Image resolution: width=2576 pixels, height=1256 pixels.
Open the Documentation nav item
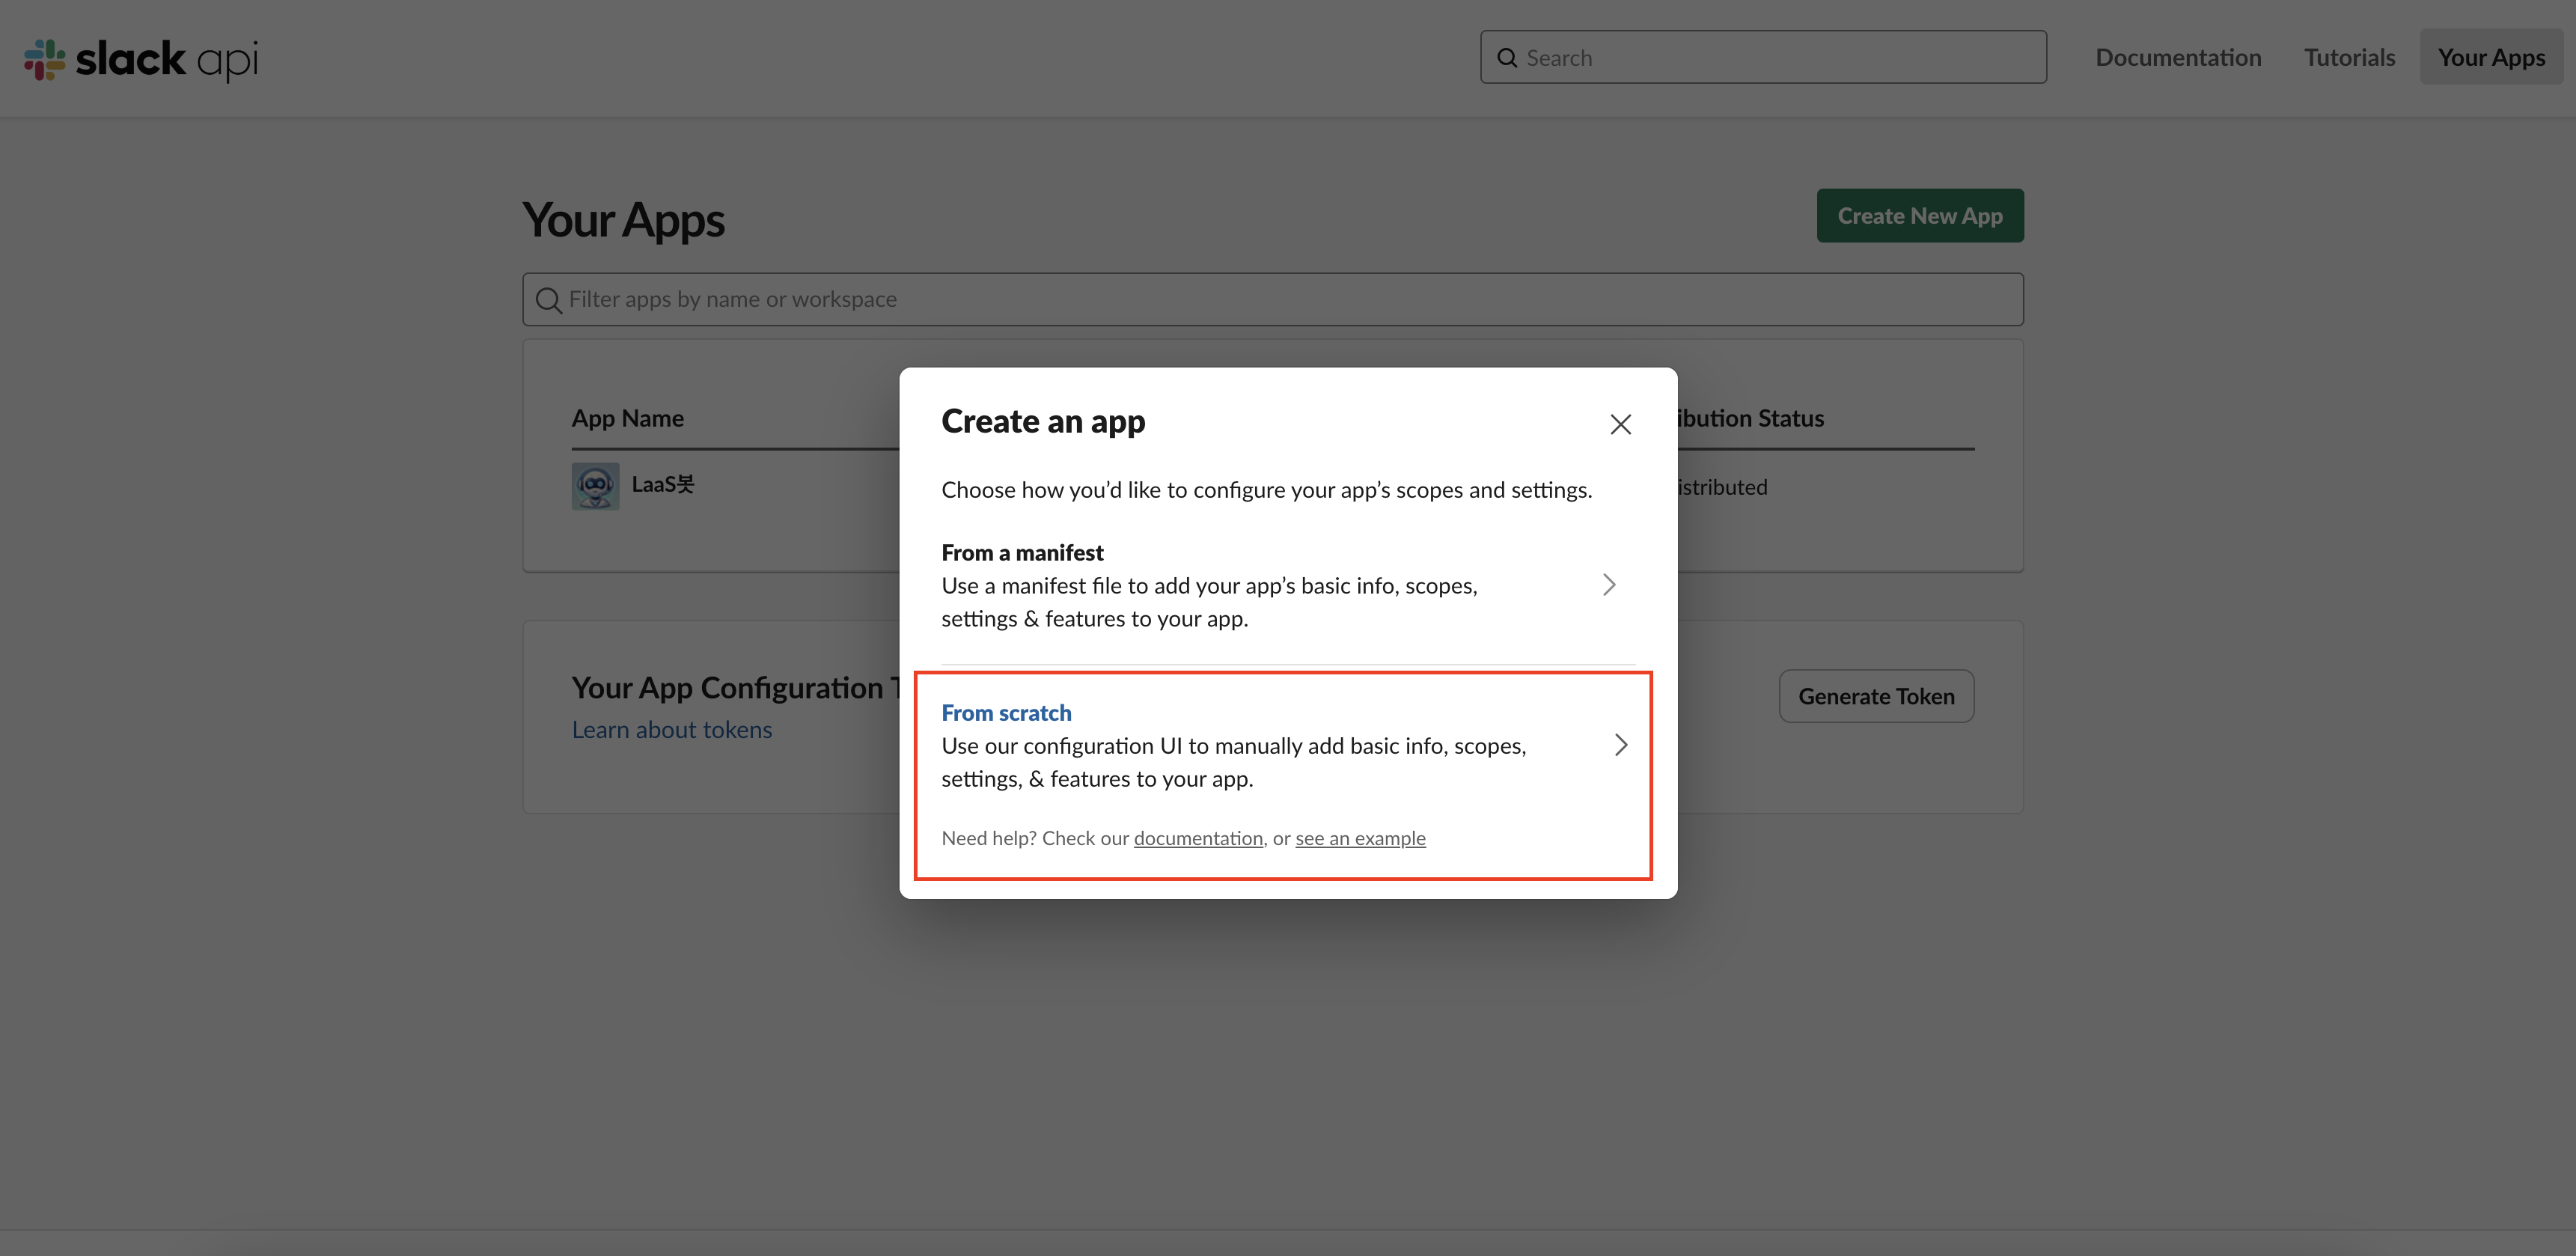pyautogui.click(x=2178, y=57)
